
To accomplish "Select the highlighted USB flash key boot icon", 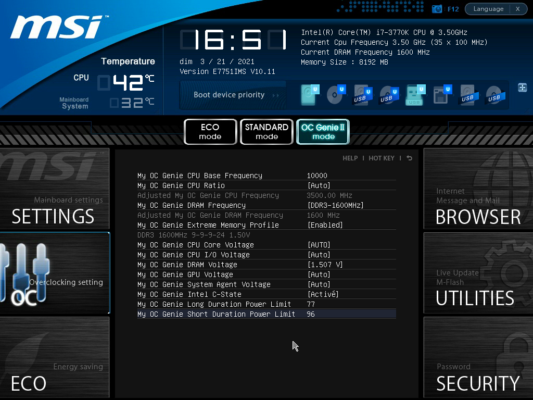I will tap(415, 95).
